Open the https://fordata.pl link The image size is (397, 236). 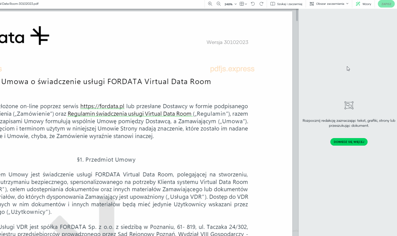[x=102, y=106]
